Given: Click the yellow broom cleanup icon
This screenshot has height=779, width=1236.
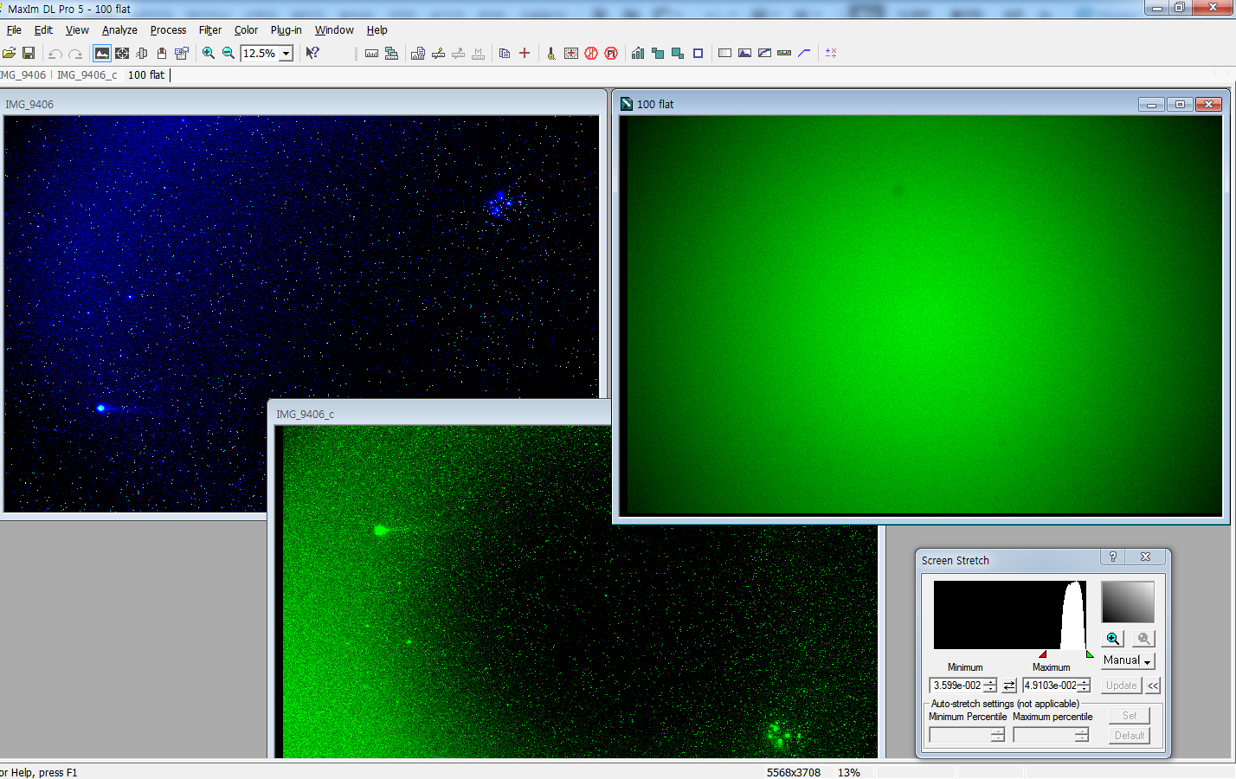Looking at the screenshot, I should pyautogui.click(x=550, y=53).
